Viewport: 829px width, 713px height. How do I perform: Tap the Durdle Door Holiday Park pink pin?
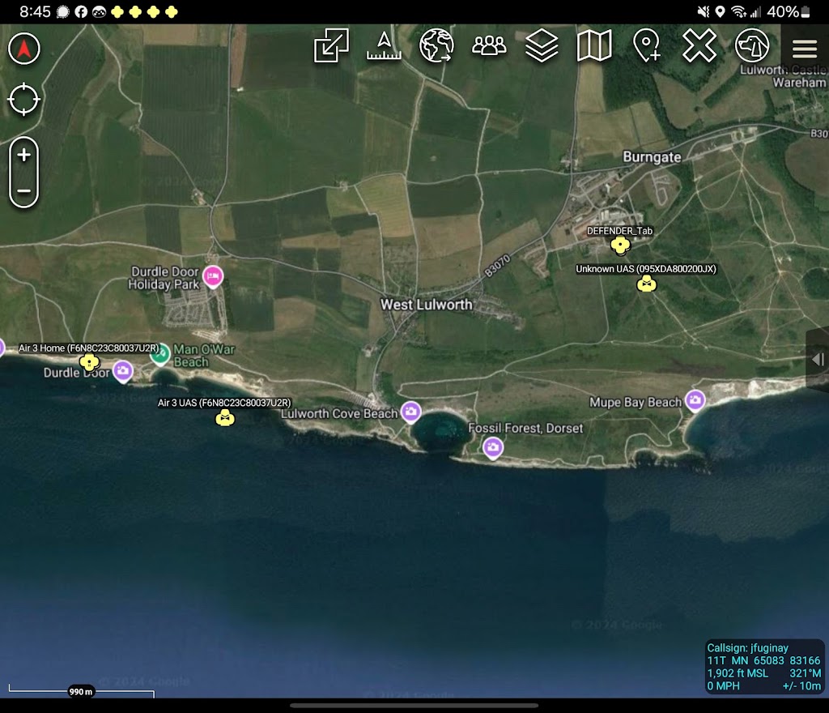[x=213, y=276]
